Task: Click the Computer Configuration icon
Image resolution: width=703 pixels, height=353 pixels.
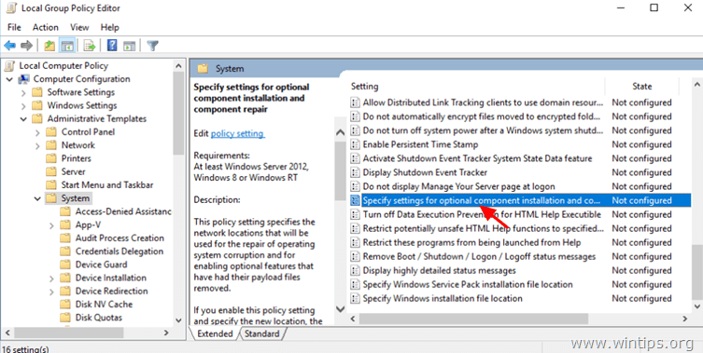Action: [23, 79]
